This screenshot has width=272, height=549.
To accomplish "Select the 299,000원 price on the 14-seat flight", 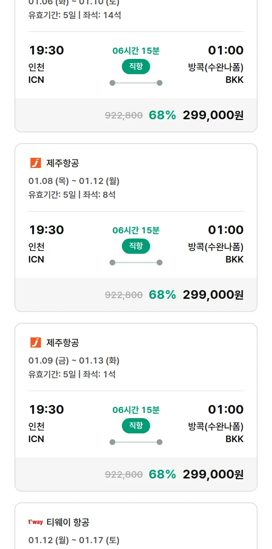I will [x=213, y=115].
